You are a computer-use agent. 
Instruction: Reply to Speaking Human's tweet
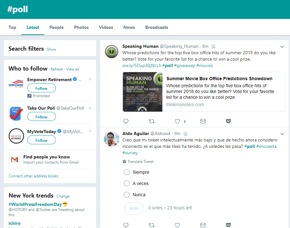(126, 121)
